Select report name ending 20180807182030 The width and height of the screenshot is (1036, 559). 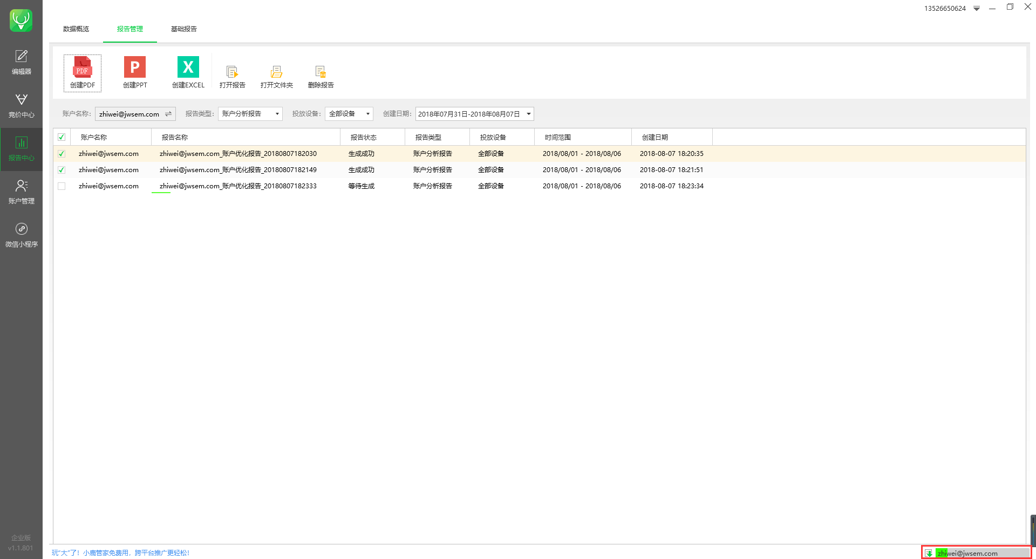point(238,154)
